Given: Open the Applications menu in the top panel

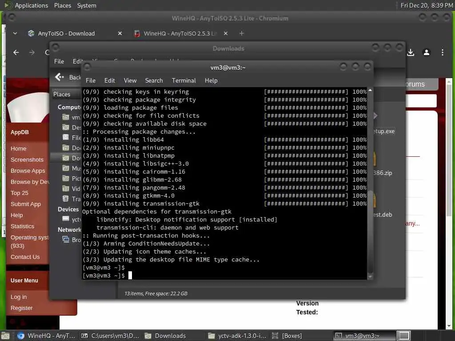Looking at the screenshot, I should tap(32, 5).
